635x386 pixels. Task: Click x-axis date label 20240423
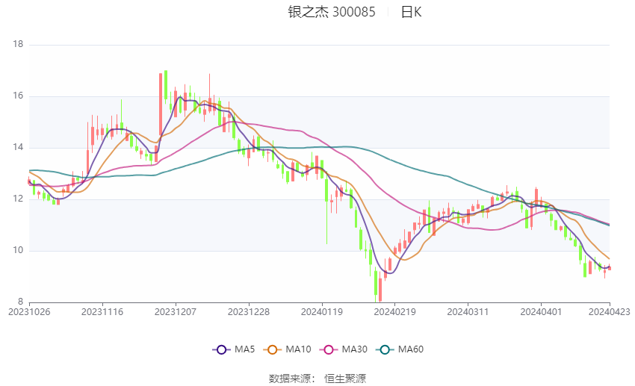point(610,312)
